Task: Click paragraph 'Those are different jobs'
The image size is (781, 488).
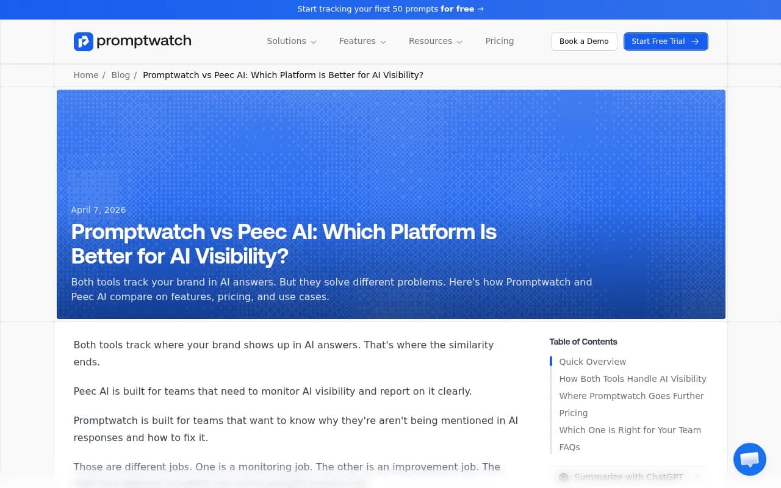Action: pos(287,474)
